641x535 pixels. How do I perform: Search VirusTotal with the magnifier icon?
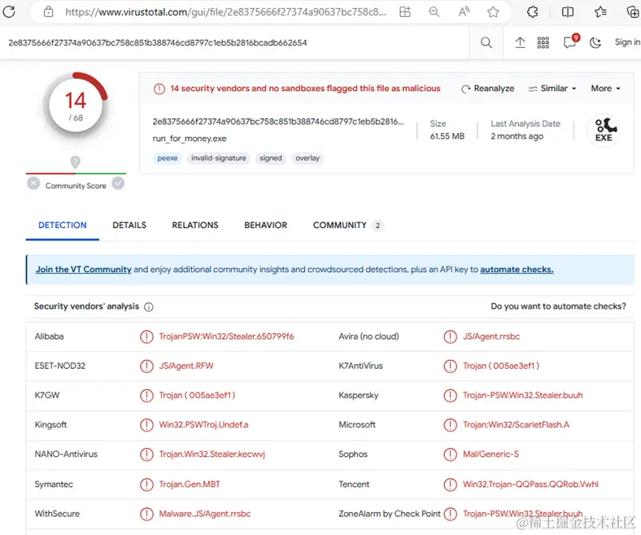tap(486, 42)
